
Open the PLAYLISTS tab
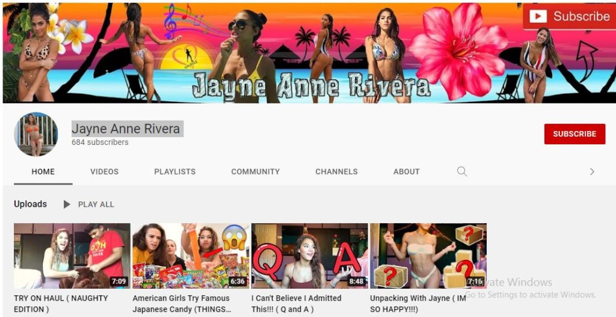coord(175,171)
